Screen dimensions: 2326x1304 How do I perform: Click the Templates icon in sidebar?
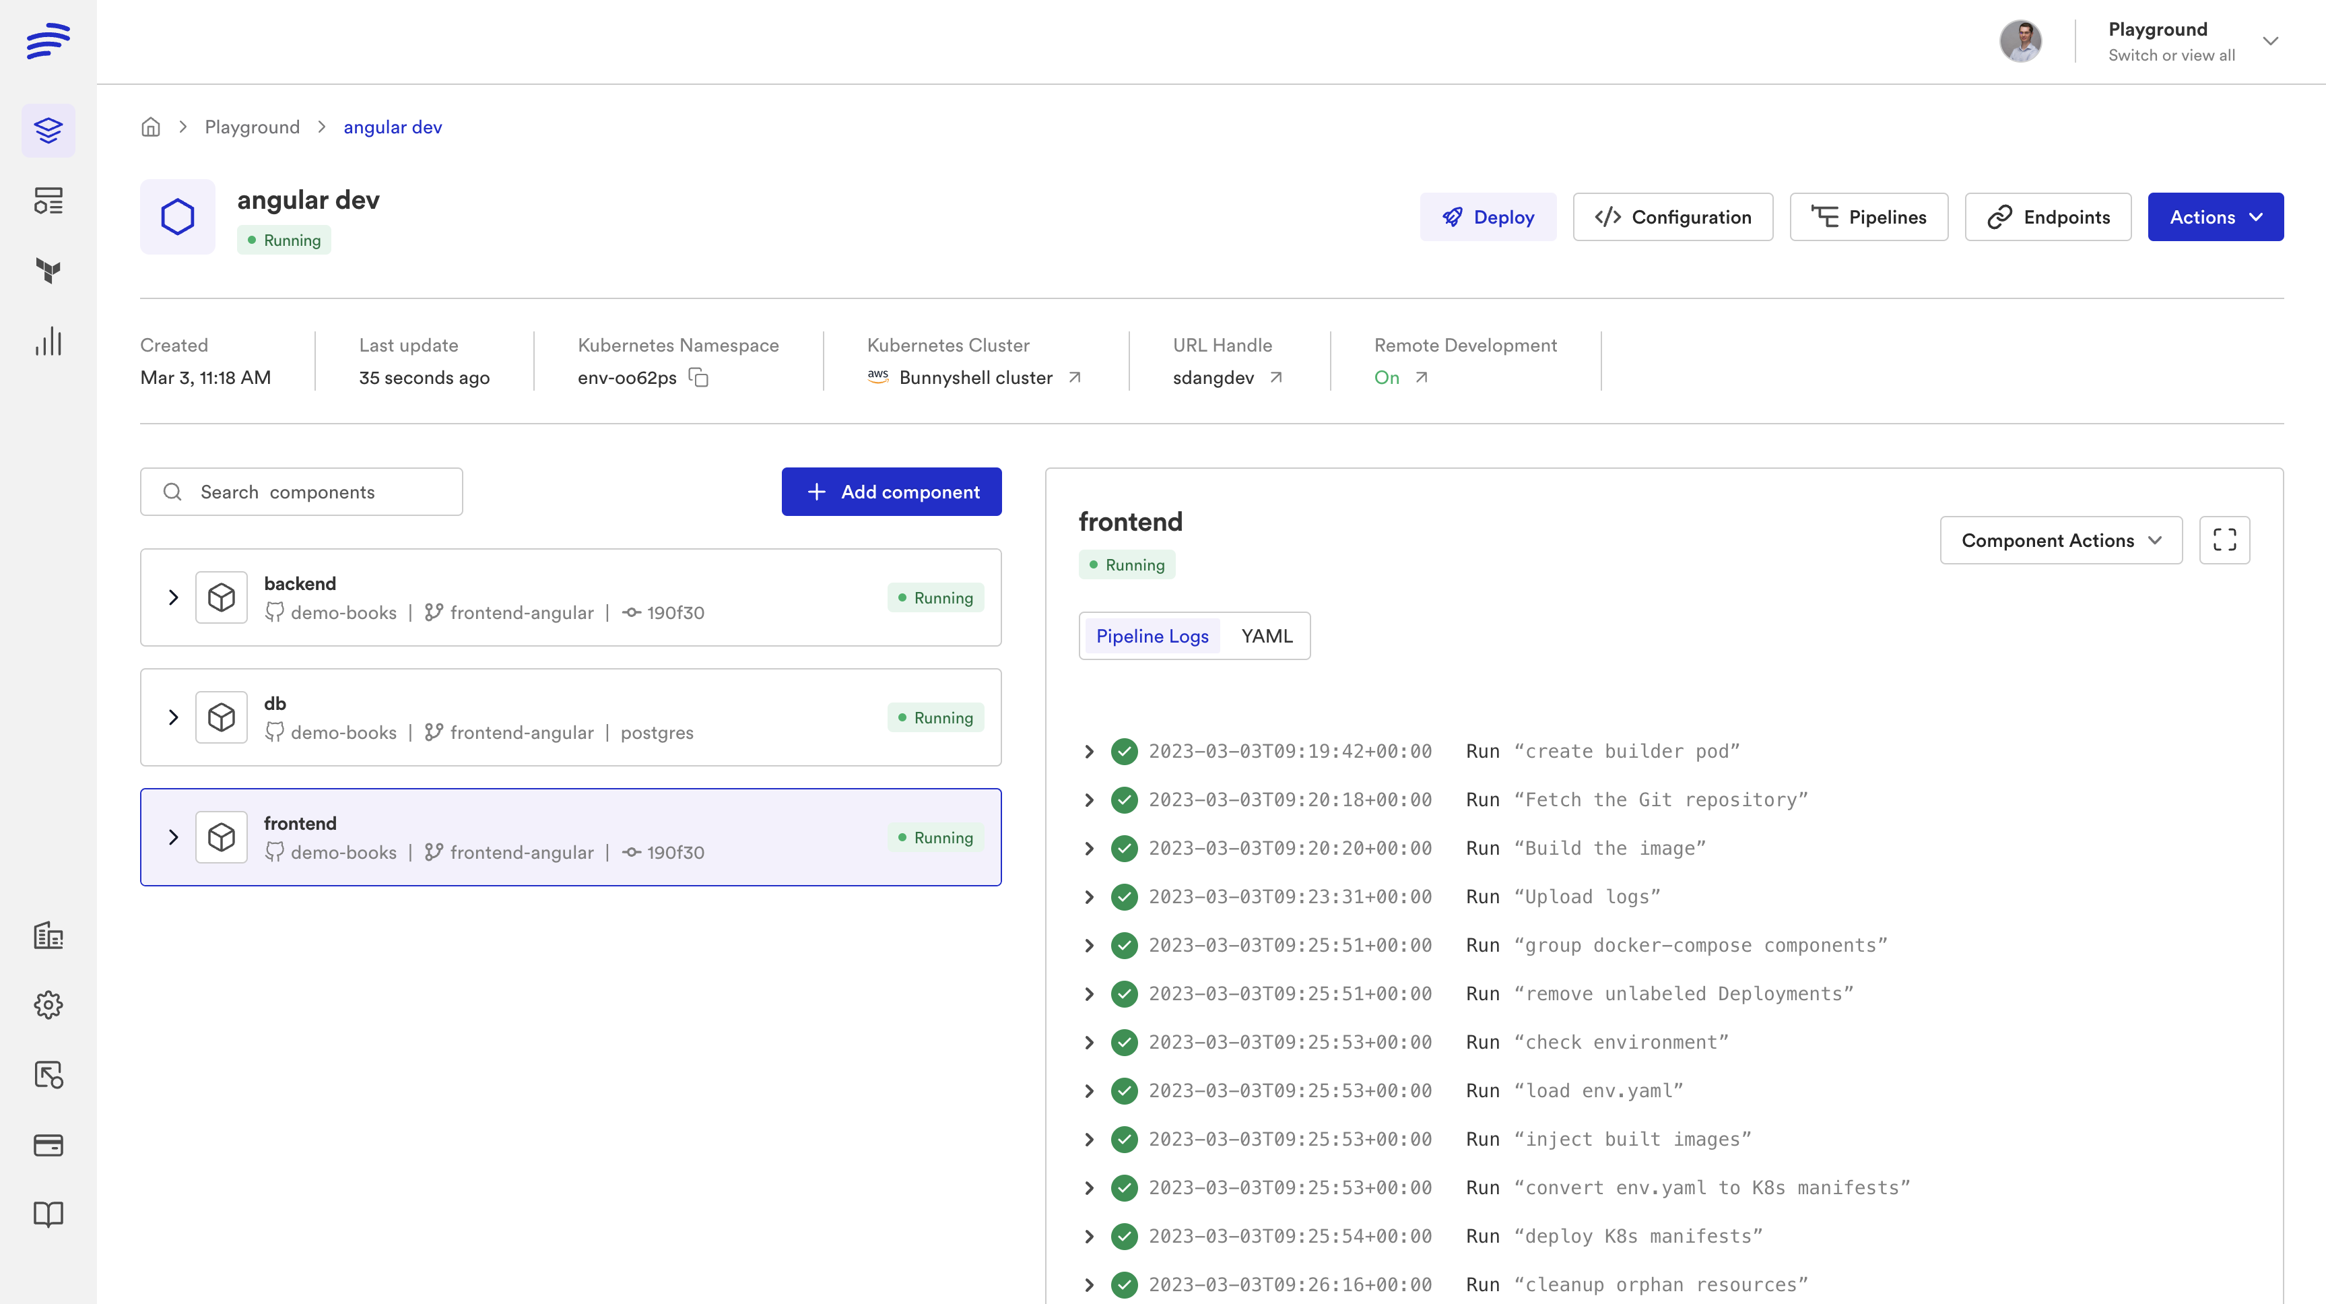(x=48, y=201)
